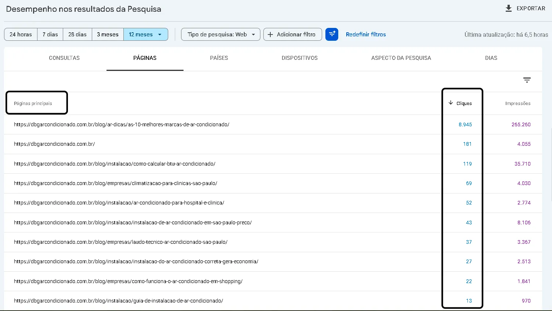
Task: Select the 24 horas date range
Action: (x=21, y=35)
